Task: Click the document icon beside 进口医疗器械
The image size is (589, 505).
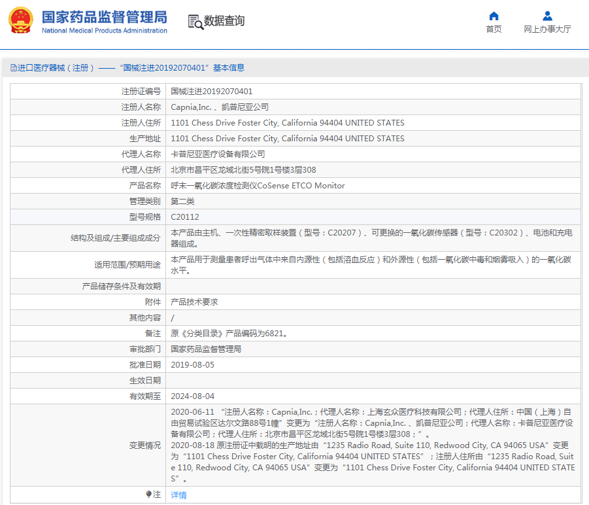Action: click(x=14, y=68)
